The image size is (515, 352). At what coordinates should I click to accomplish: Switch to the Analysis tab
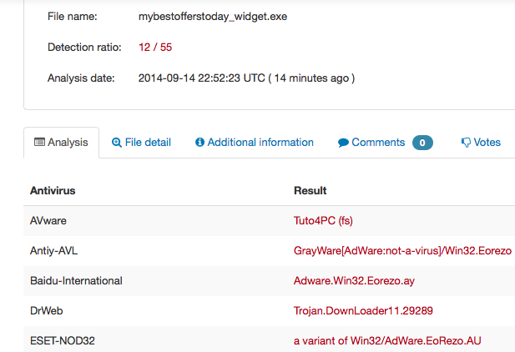[x=62, y=143]
